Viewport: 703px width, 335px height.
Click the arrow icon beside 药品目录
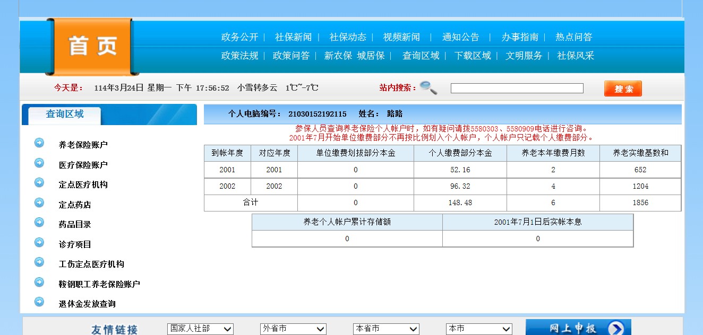(x=39, y=222)
